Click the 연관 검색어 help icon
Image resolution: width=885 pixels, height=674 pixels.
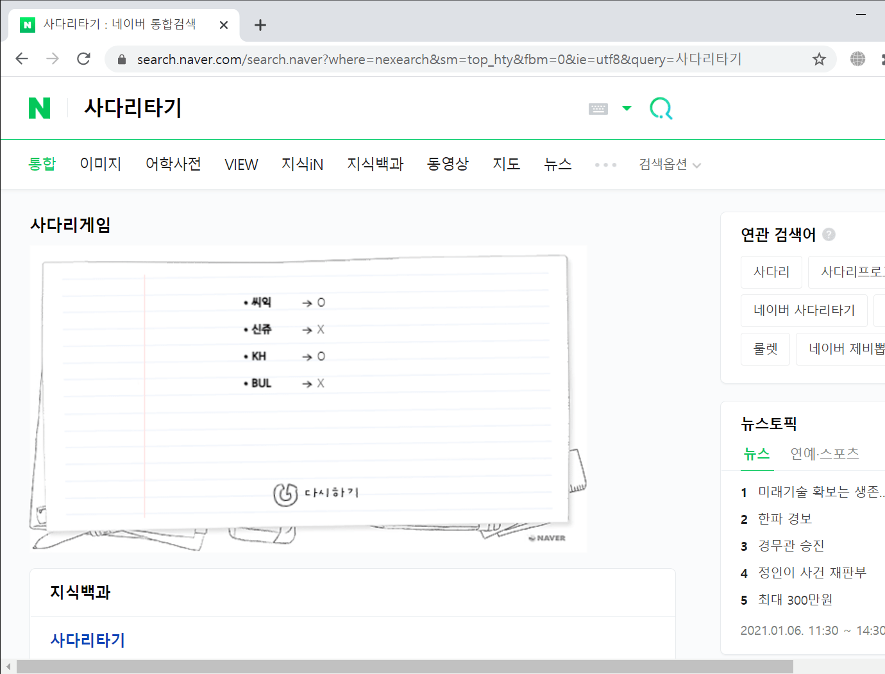pyautogui.click(x=829, y=234)
